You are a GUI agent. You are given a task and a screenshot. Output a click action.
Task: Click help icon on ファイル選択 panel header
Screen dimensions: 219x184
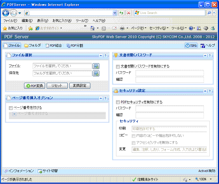(105, 55)
